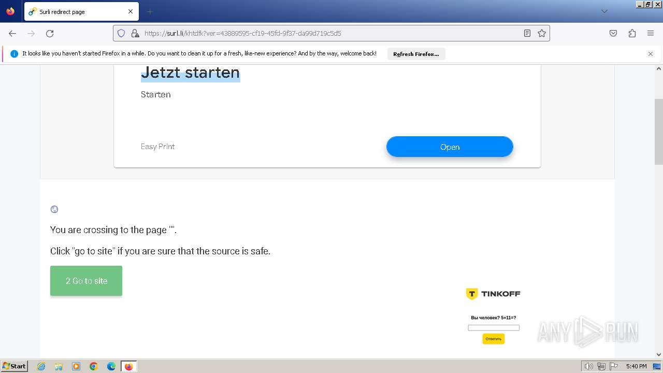The image size is (663, 373).
Task: Click scrollbar down arrow
Action: tap(659, 355)
